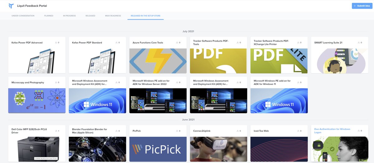Click Windows Server 2022 PE add-on thumbnail
This screenshot has width=374, height=163.
[x=158, y=101]
